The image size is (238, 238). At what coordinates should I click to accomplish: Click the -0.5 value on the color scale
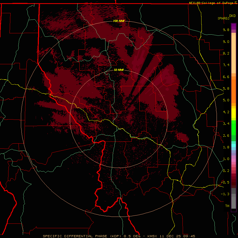[x=225, y=182]
